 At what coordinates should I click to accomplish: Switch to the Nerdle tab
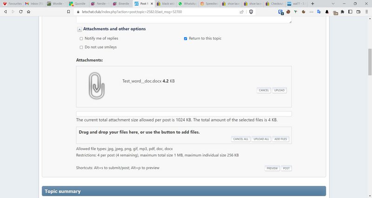coord(100,4)
